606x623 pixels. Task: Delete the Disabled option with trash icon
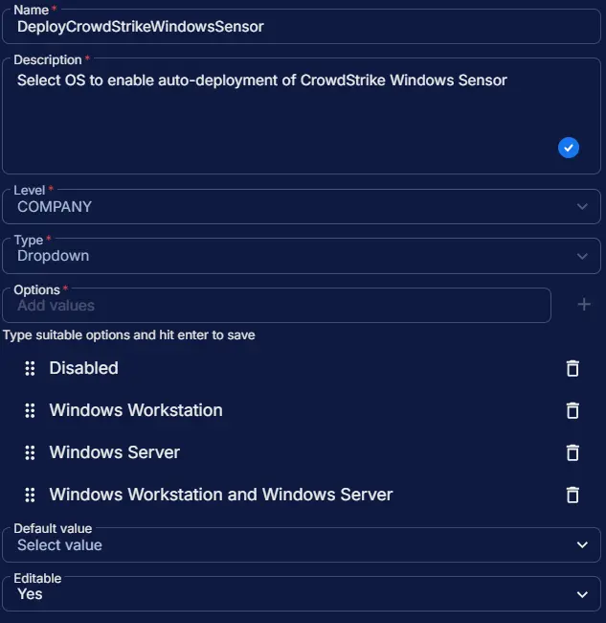[572, 368]
